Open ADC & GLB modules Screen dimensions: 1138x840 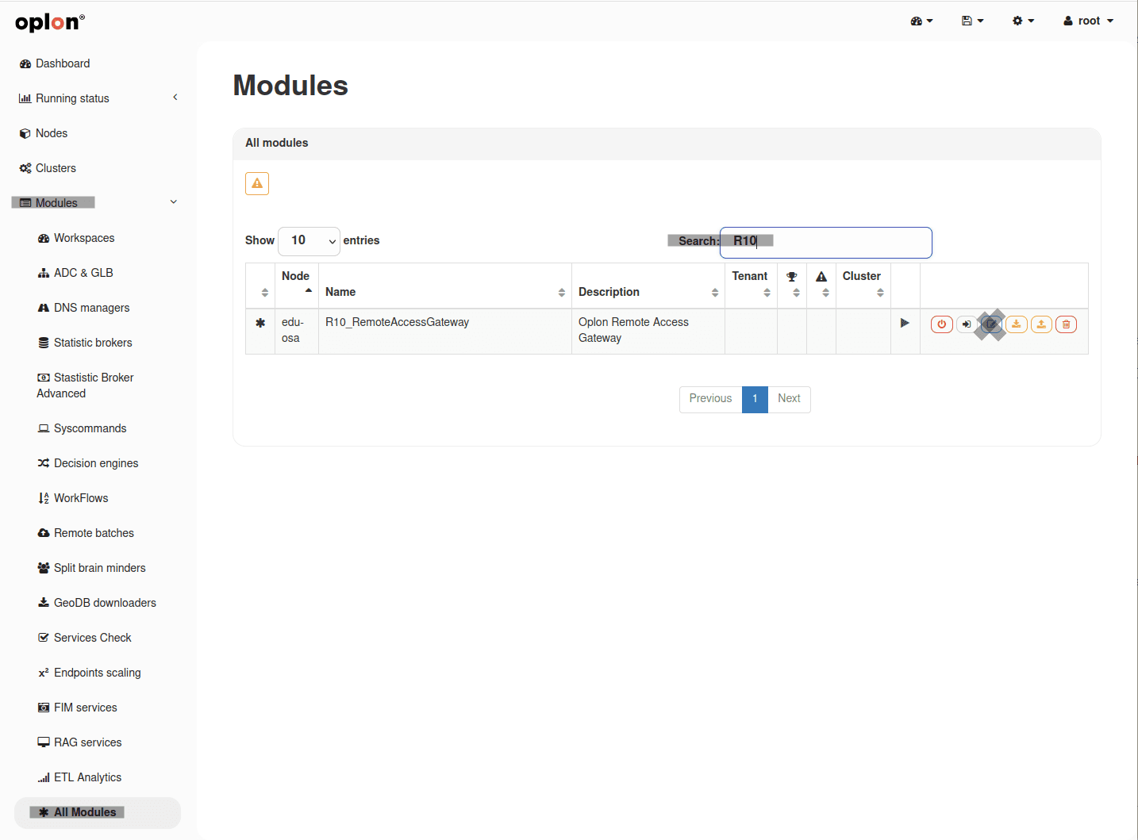coord(75,273)
